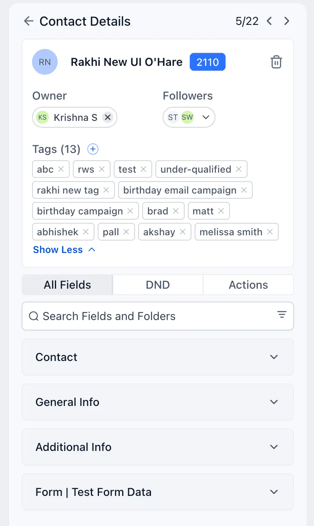This screenshot has width=314, height=526.
Task: Click the RN contact avatar
Action: pyautogui.click(x=45, y=62)
